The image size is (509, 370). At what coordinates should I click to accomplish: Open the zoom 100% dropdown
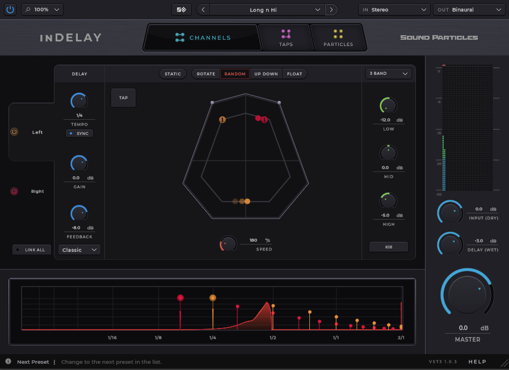coord(42,10)
